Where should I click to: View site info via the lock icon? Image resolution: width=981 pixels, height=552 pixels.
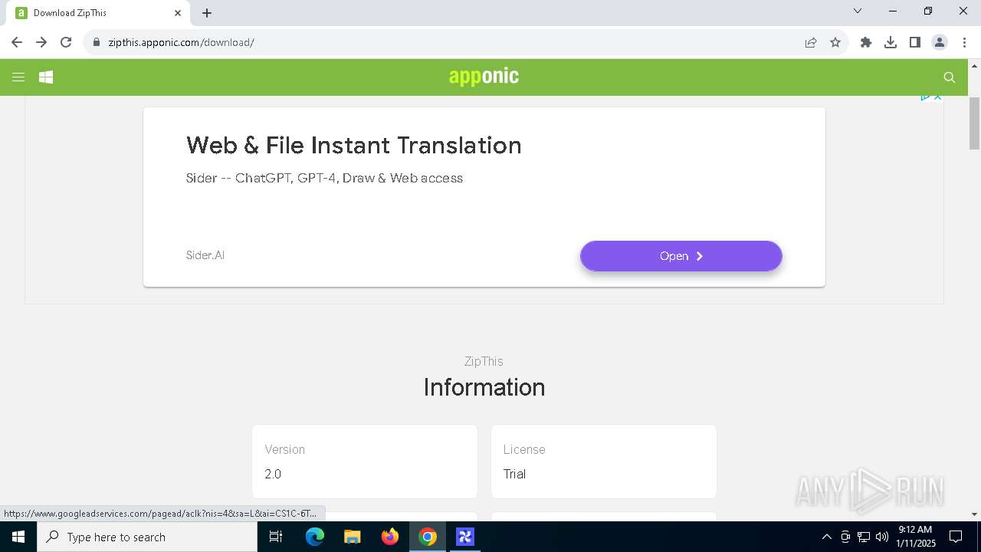97,42
